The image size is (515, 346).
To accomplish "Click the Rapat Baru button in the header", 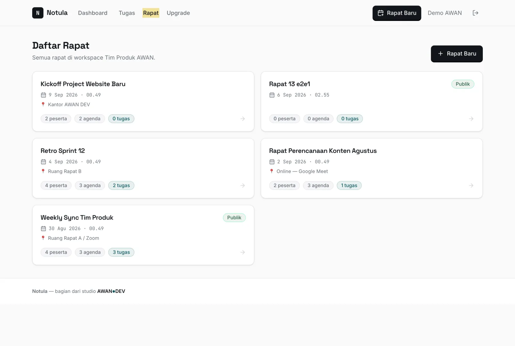I will [397, 13].
